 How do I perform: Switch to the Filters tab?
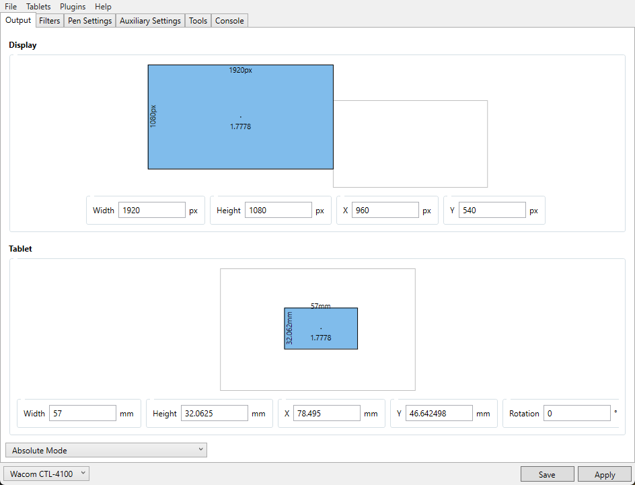(50, 21)
